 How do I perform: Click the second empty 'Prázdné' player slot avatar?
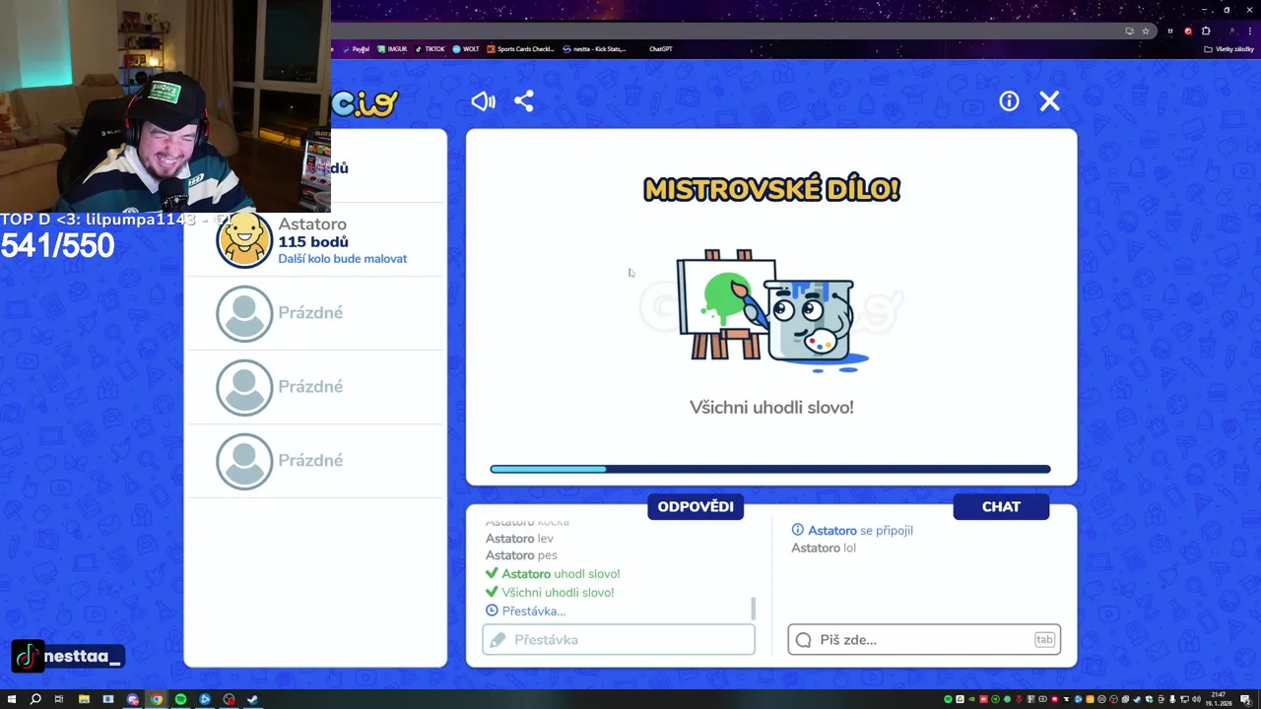[x=244, y=388]
